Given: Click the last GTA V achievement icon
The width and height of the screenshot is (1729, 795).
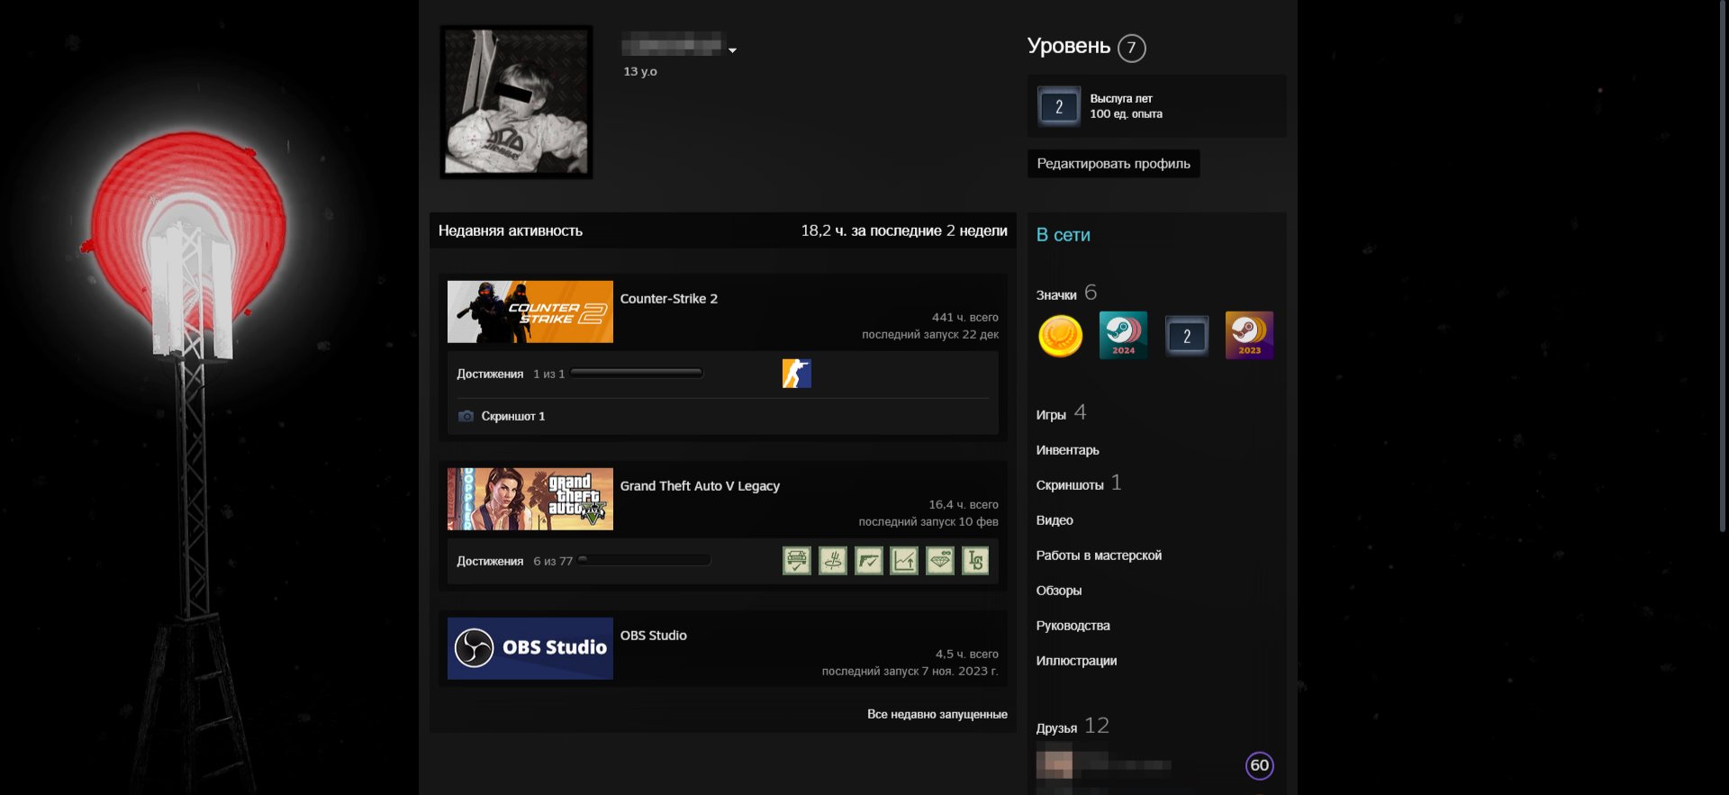Looking at the screenshot, I should pos(975,561).
